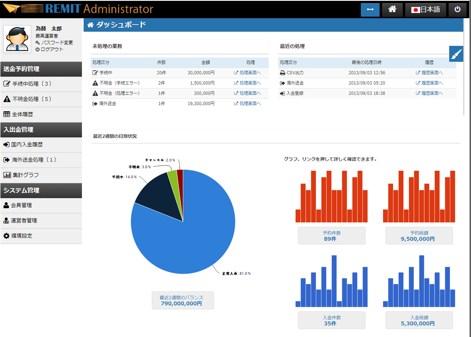The height and width of the screenshot is (337, 471).
Task: Click the home icon in top bar
Action: pyautogui.click(x=392, y=10)
